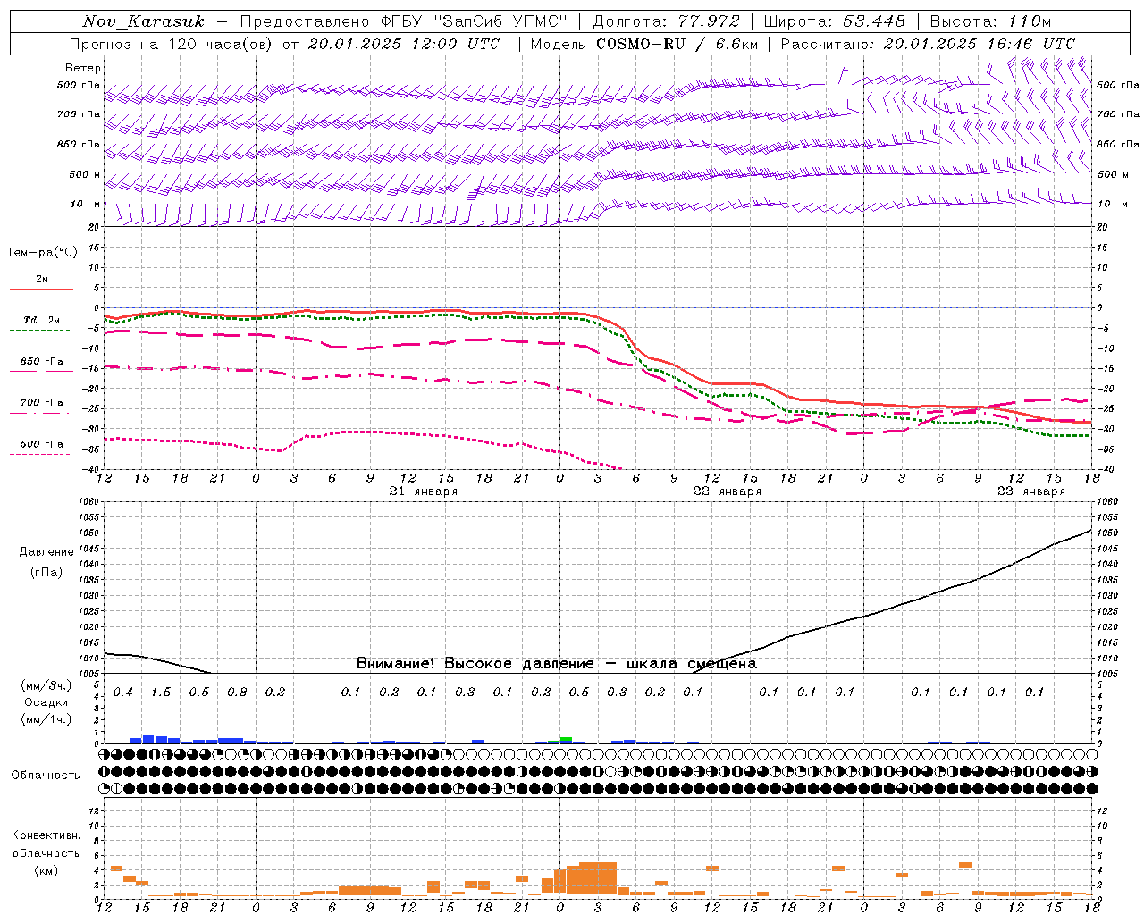This screenshot has width=1144, height=915.
Task: Click the date label 23 января
Action: [1031, 491]
